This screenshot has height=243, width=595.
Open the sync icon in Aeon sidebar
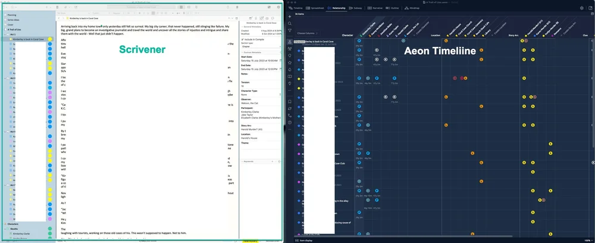click(x=290, y=108)
